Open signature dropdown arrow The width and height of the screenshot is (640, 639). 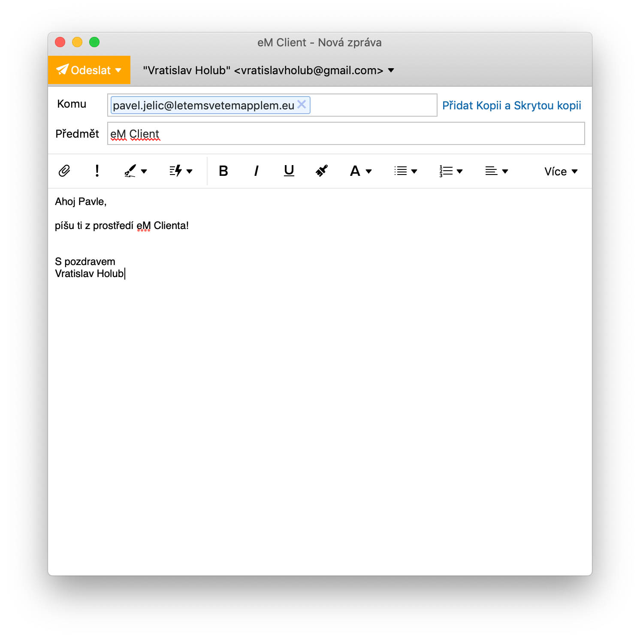click(x=144, y=172)
